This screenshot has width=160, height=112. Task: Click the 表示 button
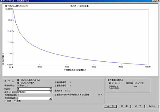(x=110, y=106)
